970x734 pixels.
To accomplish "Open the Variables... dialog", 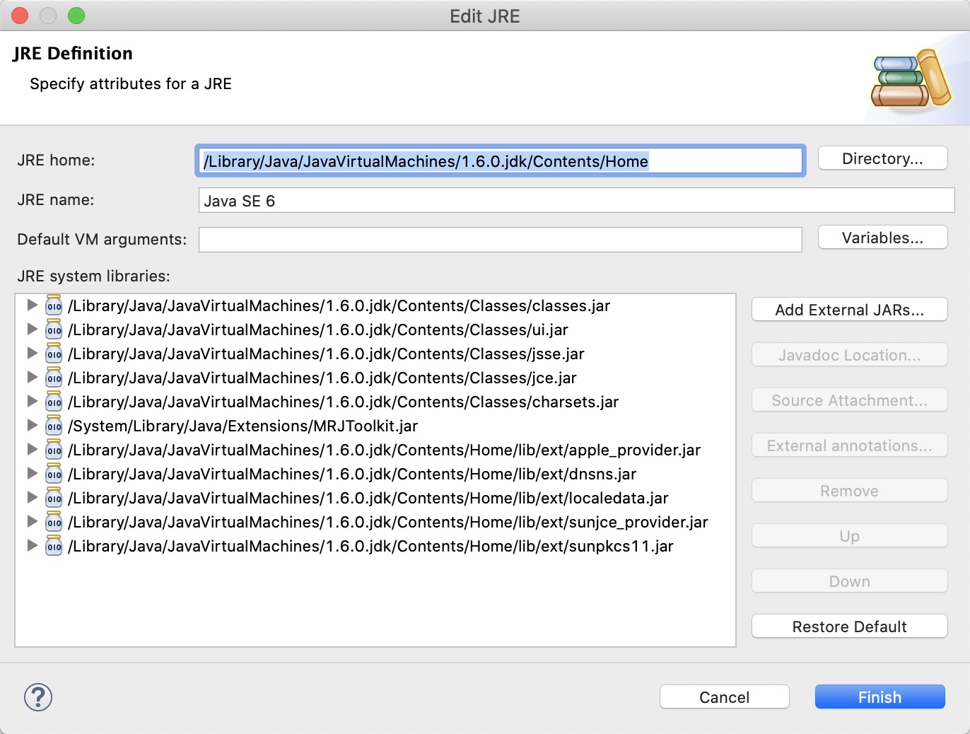I will click(882, 238).
